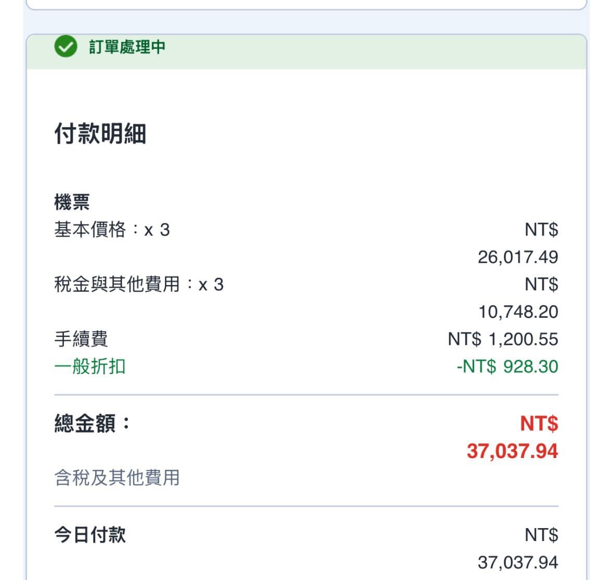This screenshot has width=613, height=580.
Task: Click the 機票 section label
Action: [72, 202]
